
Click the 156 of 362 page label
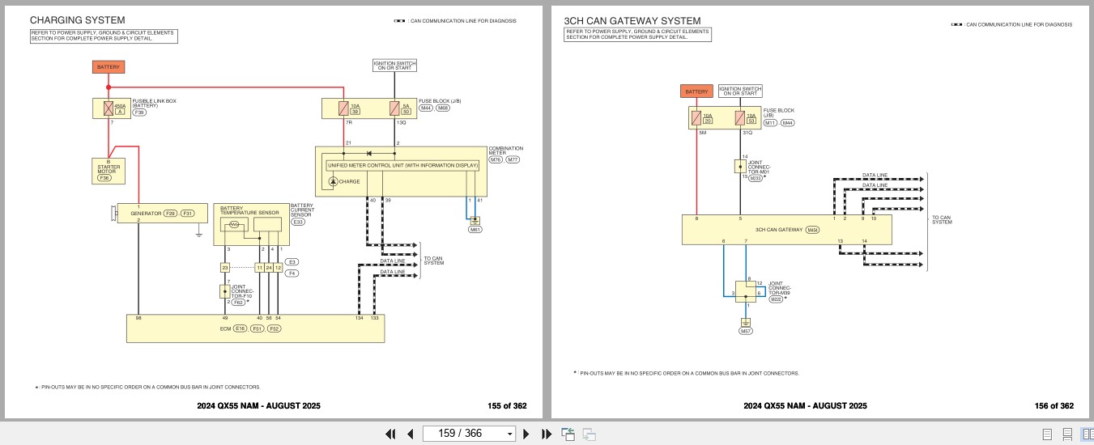click(1054, 405)
